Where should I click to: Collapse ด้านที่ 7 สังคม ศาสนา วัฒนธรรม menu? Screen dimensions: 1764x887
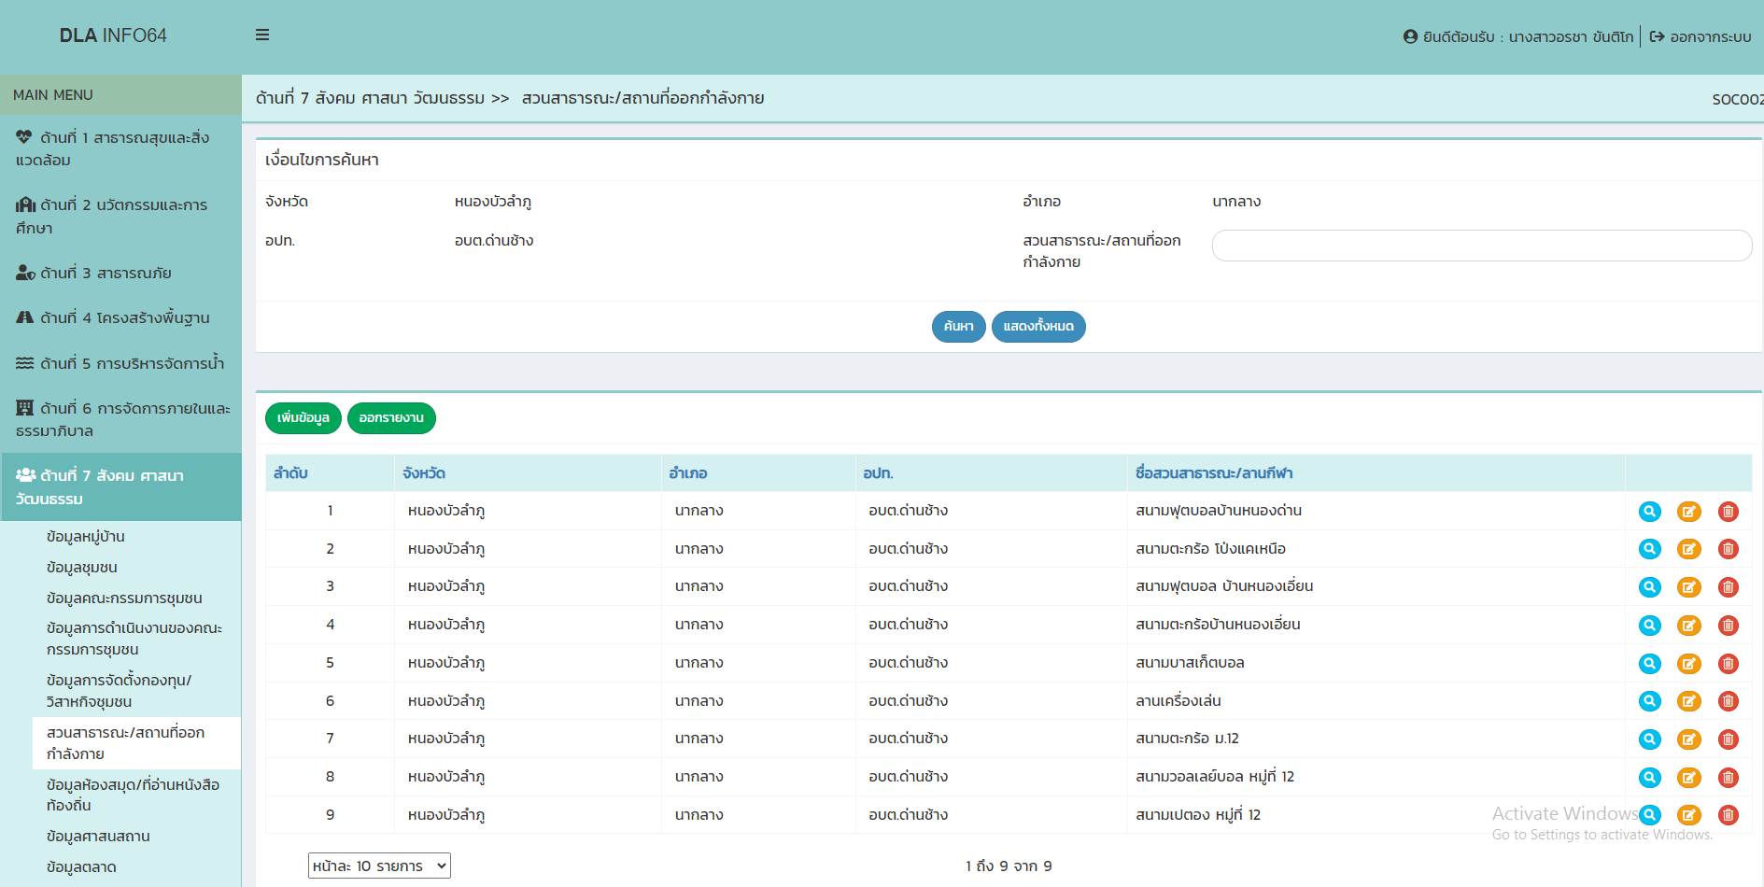(x=120, y=486)
